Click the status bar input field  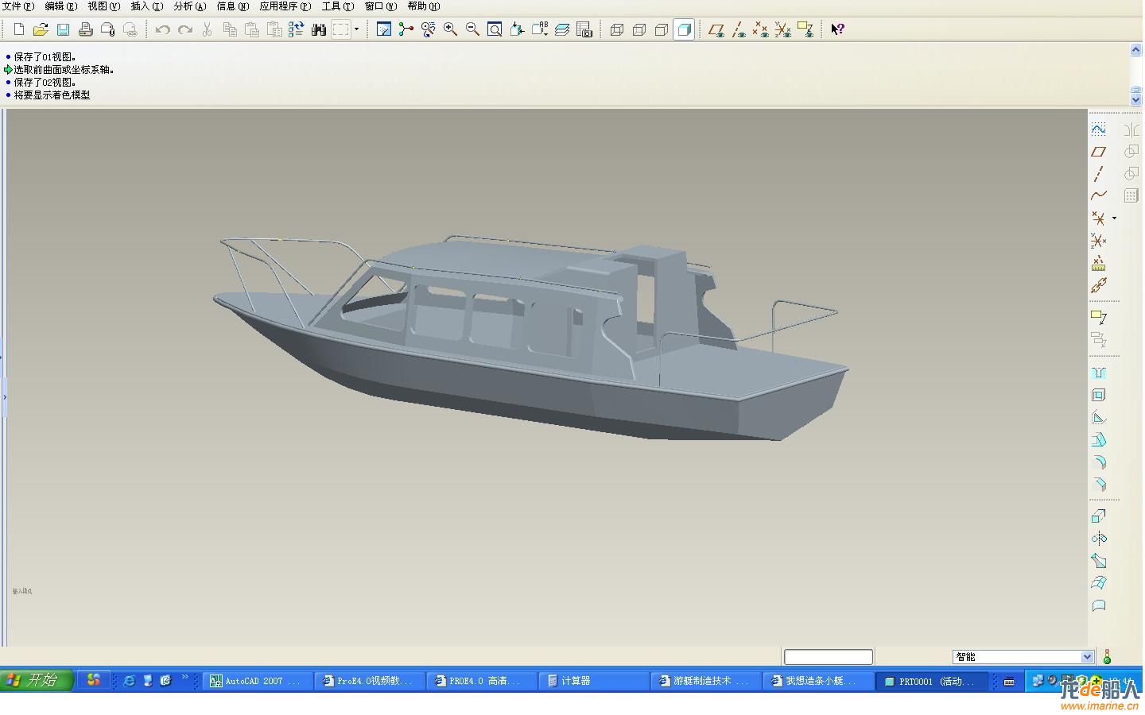click(829, 657)
